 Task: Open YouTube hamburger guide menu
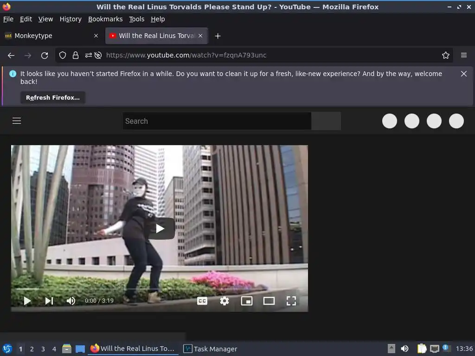[x=17, y=121]
